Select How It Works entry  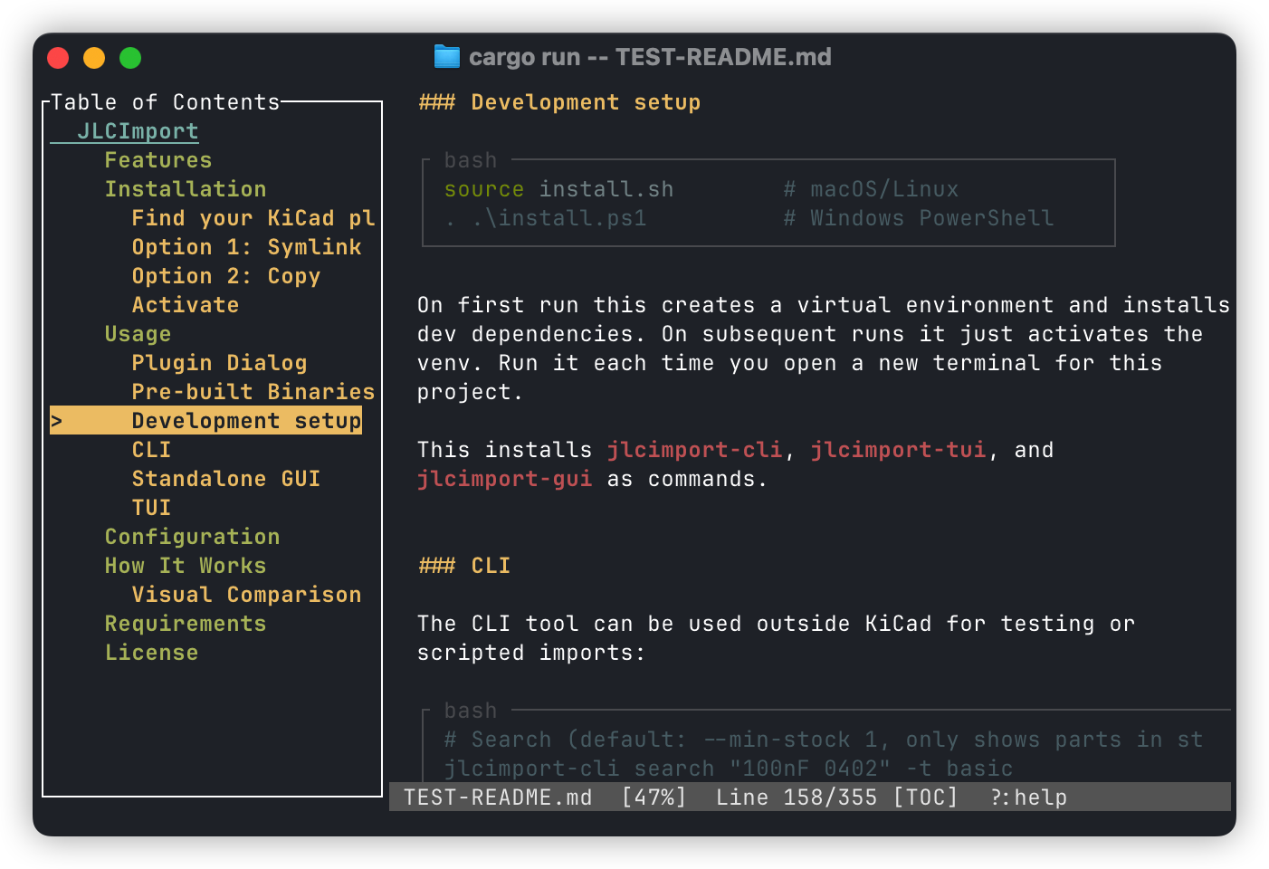pyautogui.click(x=186, y=566)
